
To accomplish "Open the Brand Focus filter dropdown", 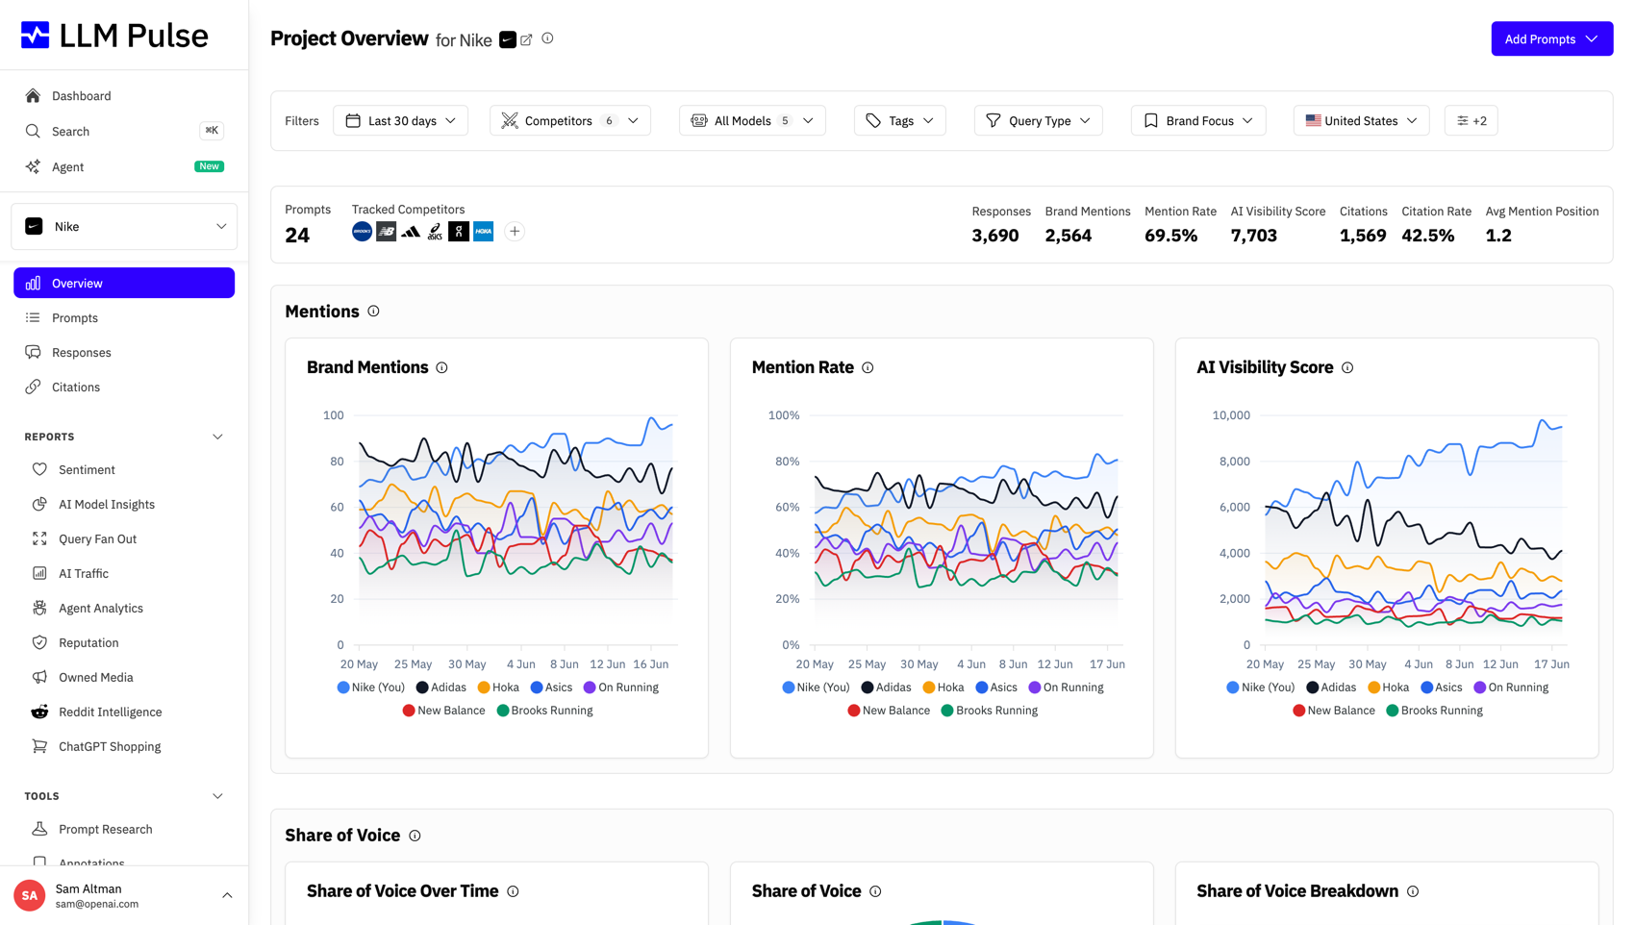I will point(1198,120).
